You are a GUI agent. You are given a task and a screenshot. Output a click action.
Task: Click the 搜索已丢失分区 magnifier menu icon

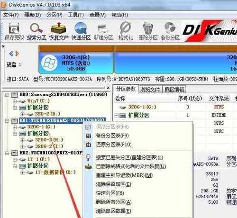pyautogui.click(x=88, y=157)
